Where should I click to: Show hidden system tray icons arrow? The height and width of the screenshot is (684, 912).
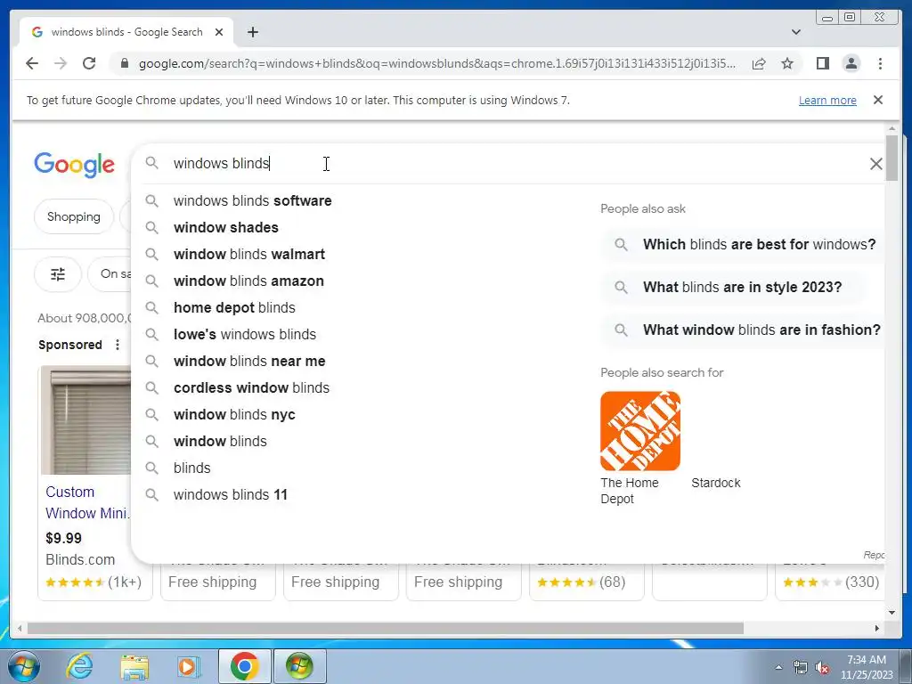[x=778, y=667]
